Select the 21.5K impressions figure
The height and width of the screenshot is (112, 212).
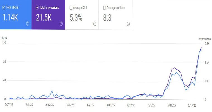point(44,18)
